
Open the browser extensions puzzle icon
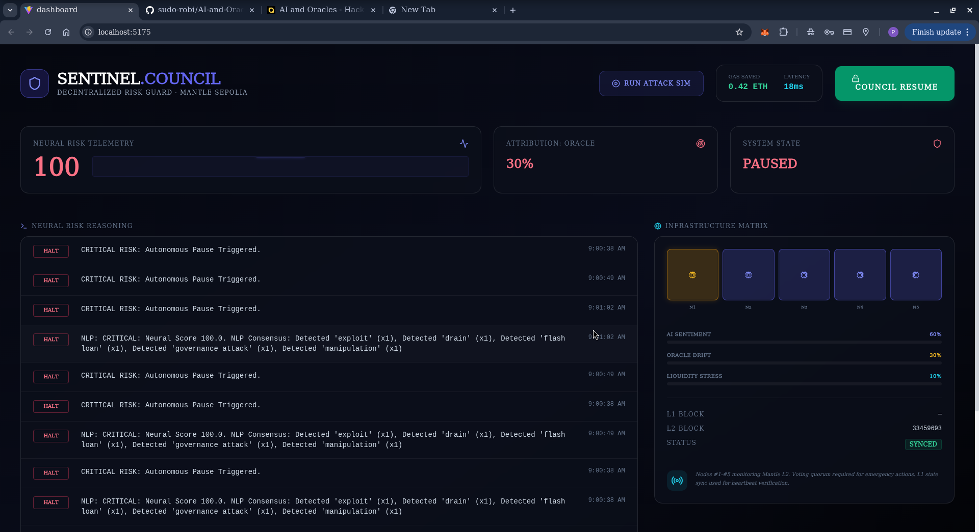coord(784,32)
